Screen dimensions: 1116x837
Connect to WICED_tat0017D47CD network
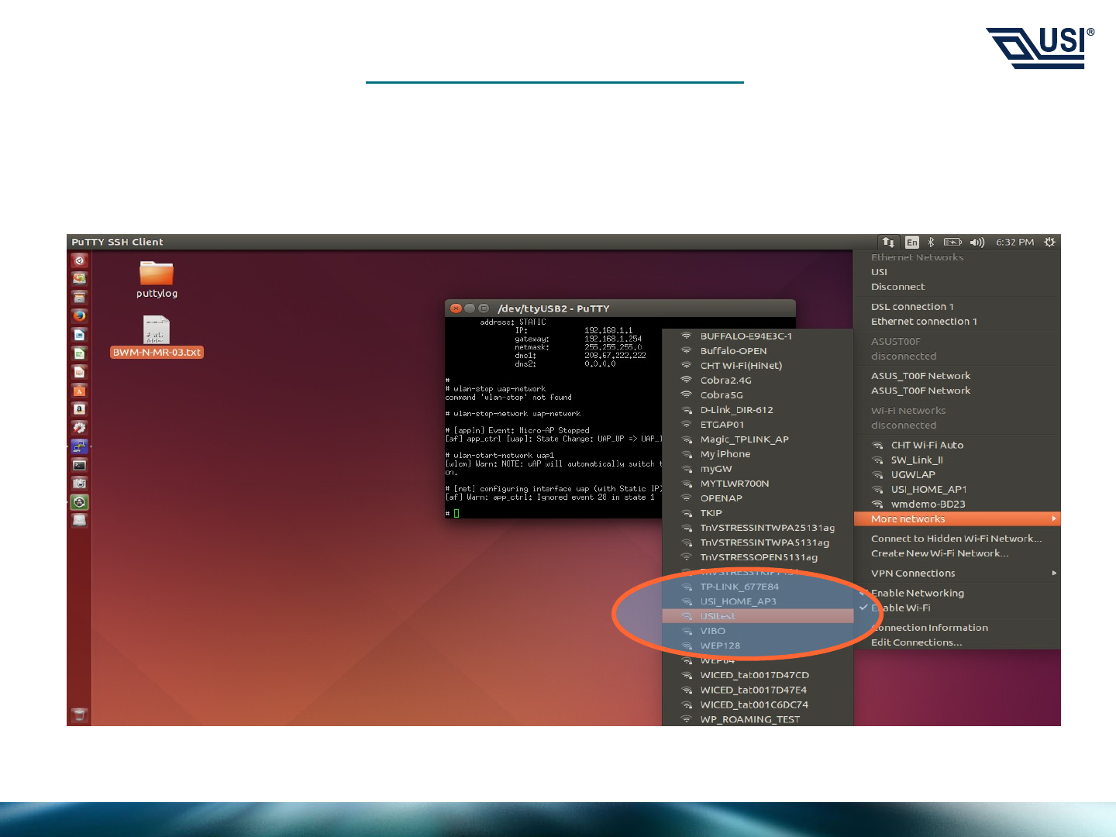tap(758, 675)
